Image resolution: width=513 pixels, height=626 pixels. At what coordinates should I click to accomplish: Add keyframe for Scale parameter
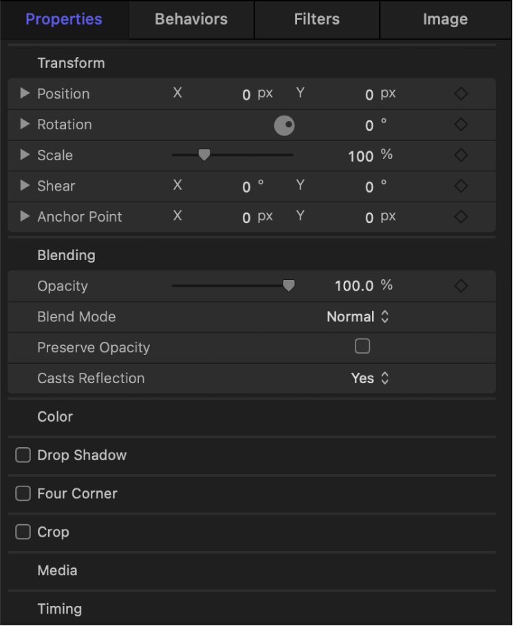tap(460, 155)
